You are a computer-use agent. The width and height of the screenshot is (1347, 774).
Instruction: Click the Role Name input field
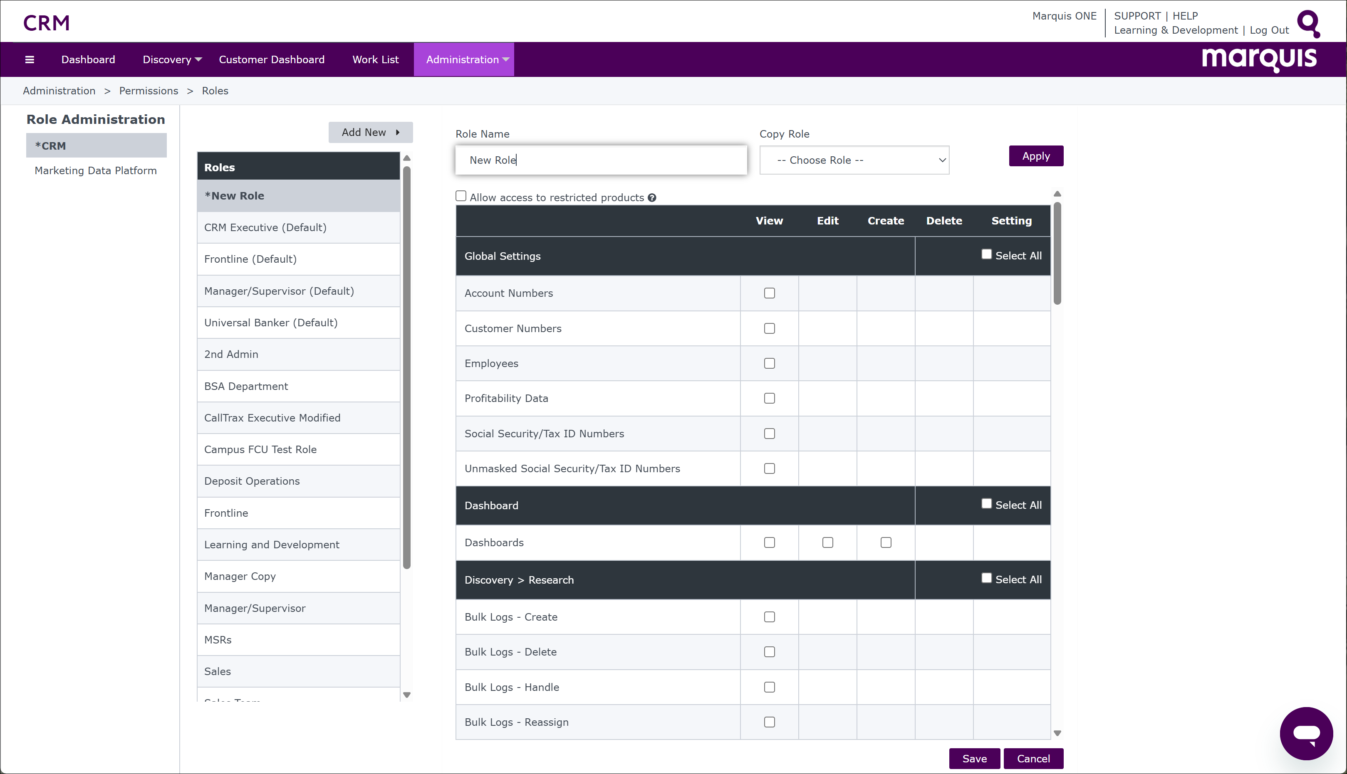601,160
